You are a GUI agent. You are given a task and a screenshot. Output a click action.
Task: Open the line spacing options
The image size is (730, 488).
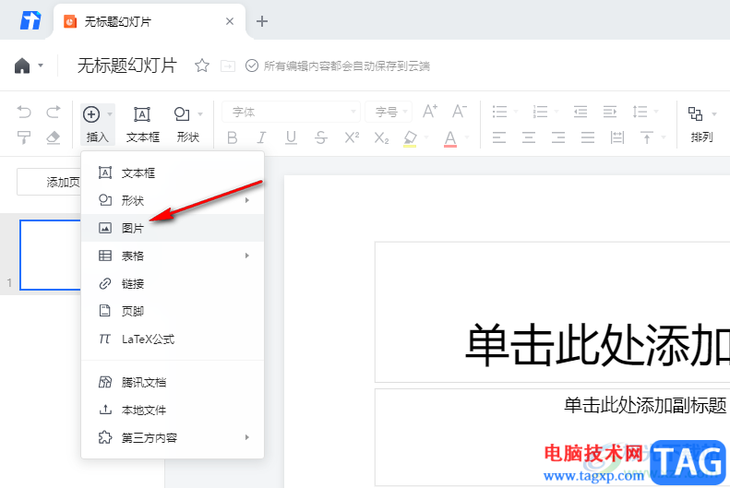click(640, 112)
